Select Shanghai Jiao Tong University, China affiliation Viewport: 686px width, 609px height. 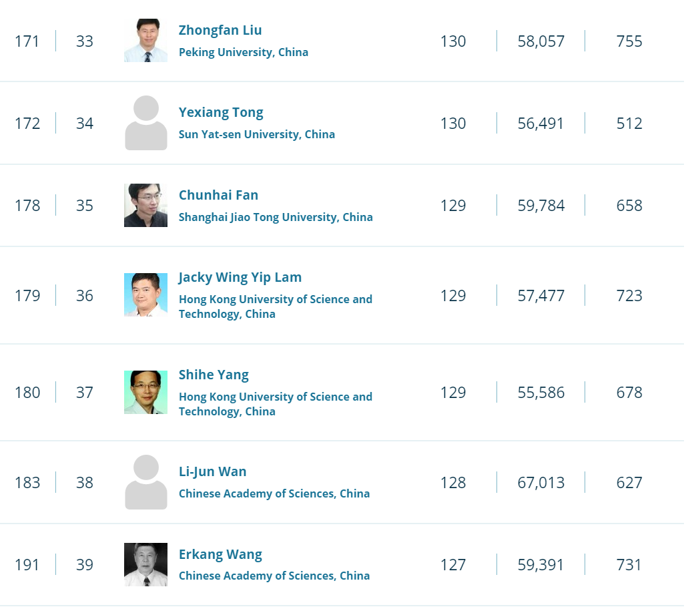(276, 217)
